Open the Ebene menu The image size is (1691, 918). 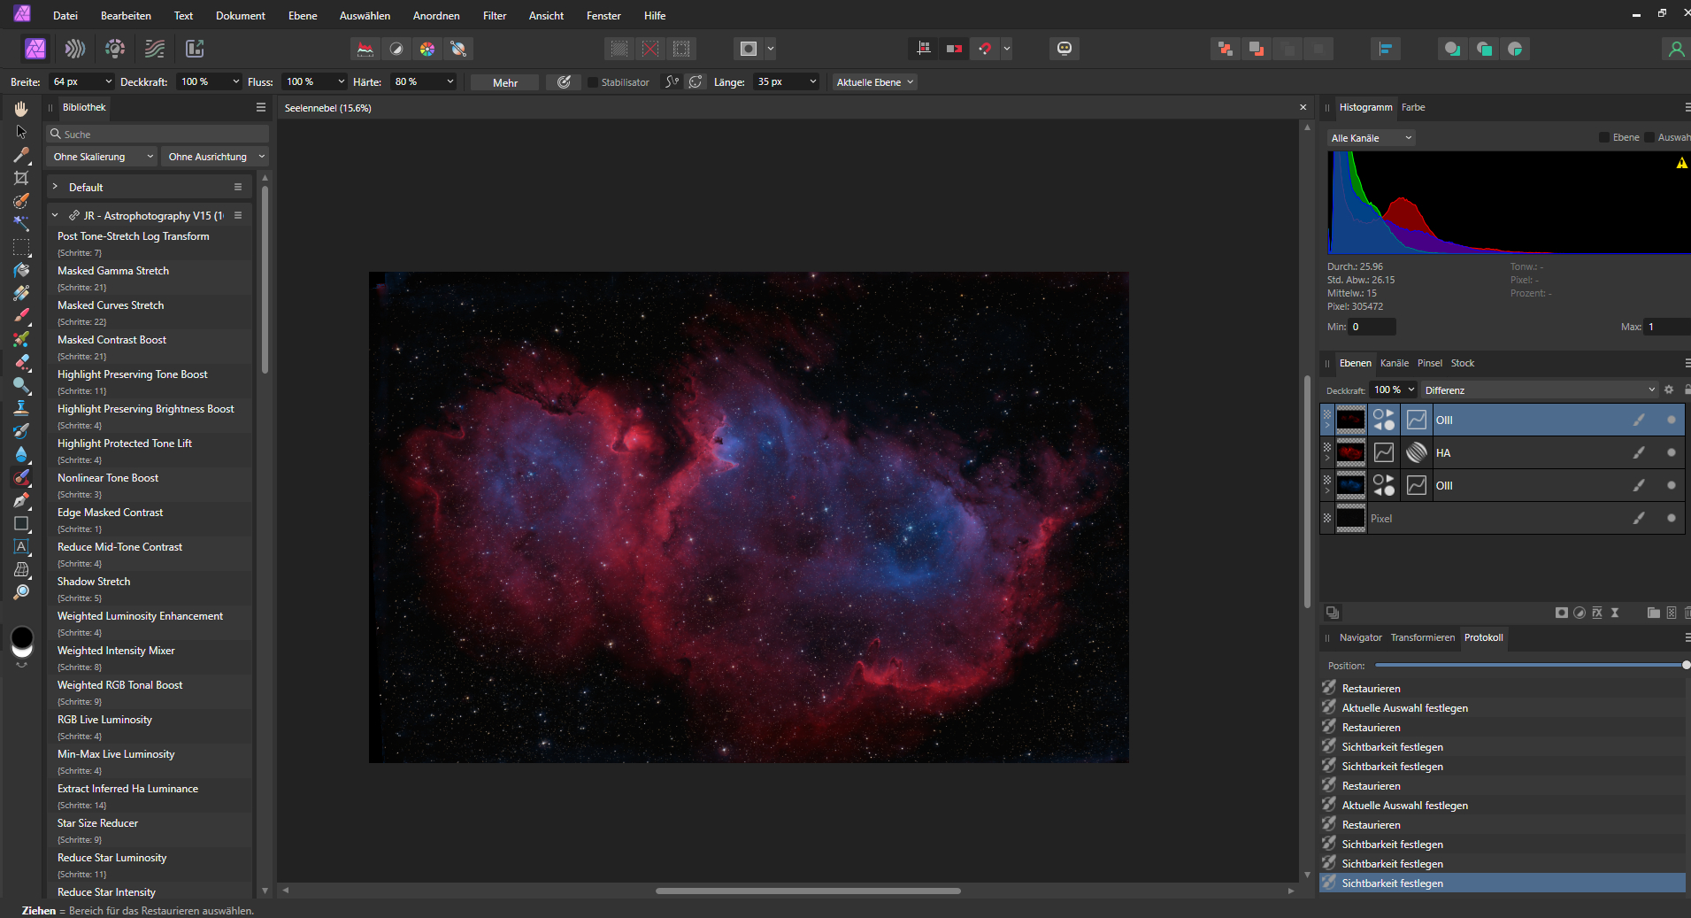click(x=303, y=16)
